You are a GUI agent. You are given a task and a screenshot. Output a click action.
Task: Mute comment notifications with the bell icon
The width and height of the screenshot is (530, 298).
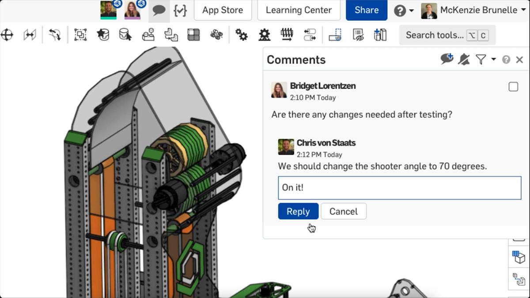[463, 58]
